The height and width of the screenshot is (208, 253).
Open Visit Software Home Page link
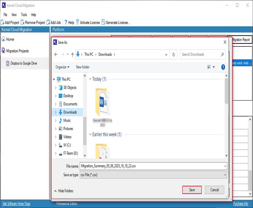(16, 204)
